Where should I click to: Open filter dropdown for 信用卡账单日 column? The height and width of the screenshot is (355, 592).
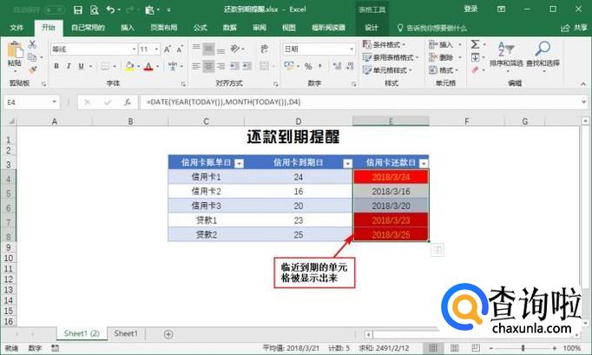point(239,163)
